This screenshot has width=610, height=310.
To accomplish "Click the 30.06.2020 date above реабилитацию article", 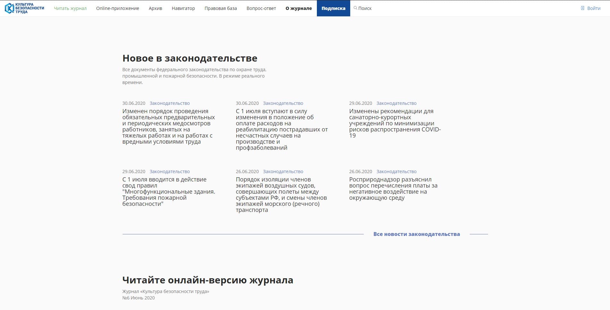I will pyautogui.click(x=247, y=103).
